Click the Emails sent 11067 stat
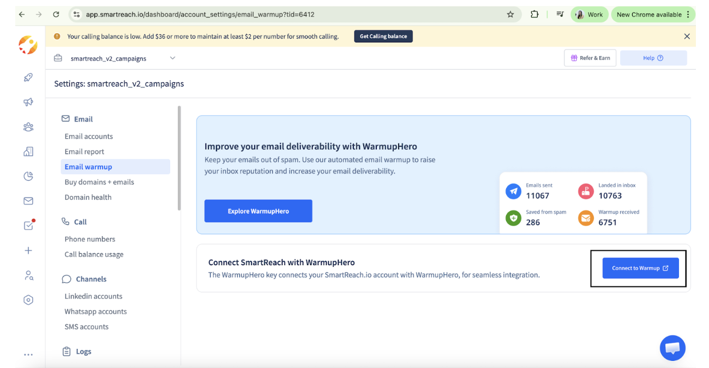Image resolution: width=709 pixels, height=368 pixels. click(529, 191)
